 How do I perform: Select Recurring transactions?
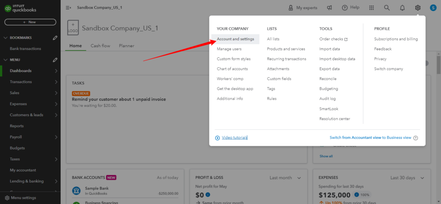tap(286, 59)
